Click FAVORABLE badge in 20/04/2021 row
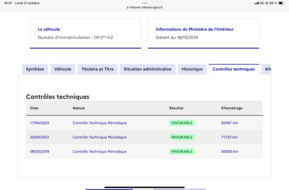 tap(182, 137)
